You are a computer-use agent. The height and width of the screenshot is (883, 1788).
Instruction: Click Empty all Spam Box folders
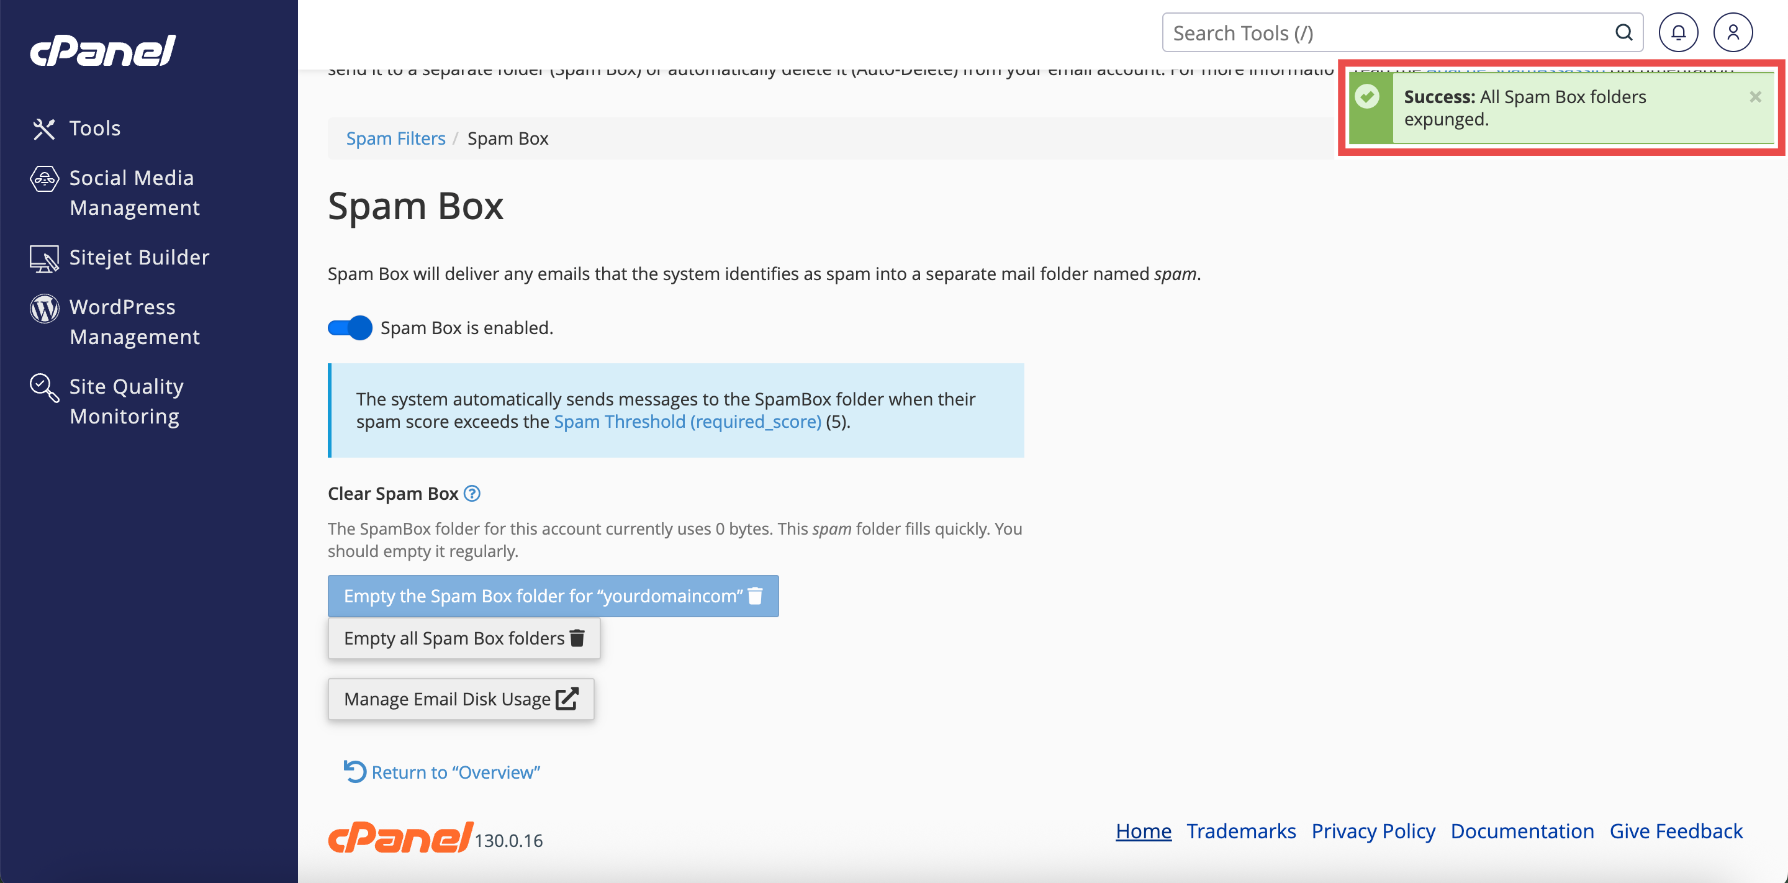pyautogui.click(x=464, y=638)
